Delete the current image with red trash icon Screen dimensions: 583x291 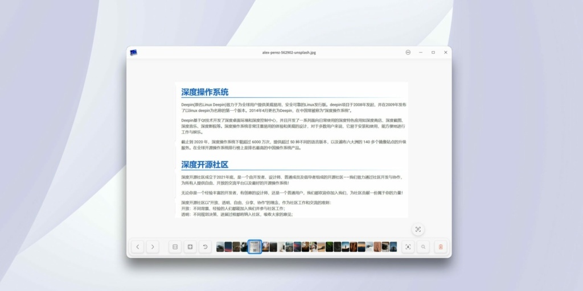[x=440, y=247]
